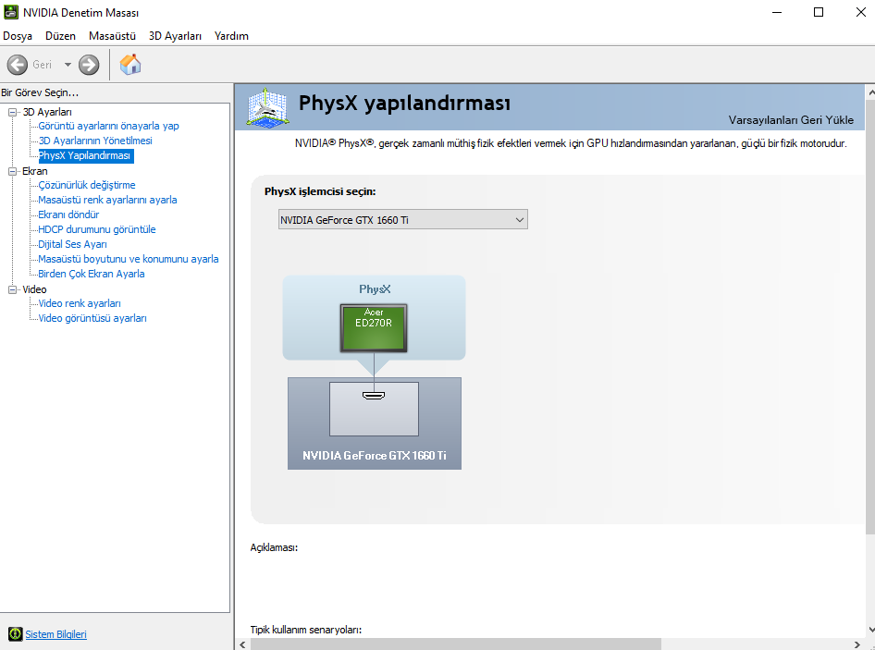Open Birden Çok Ekran Ayarla
The image size is (875, 650).
pyautogui.click(x=92, y=274)
